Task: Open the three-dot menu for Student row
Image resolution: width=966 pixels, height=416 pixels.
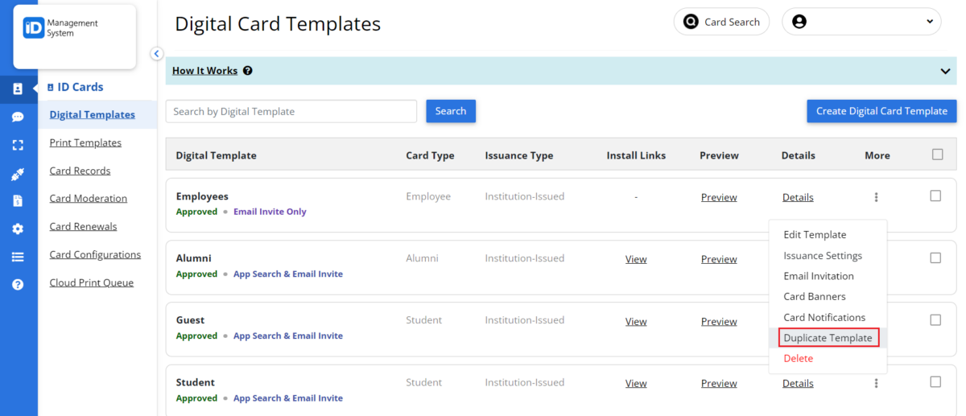Action: [876, 384]
